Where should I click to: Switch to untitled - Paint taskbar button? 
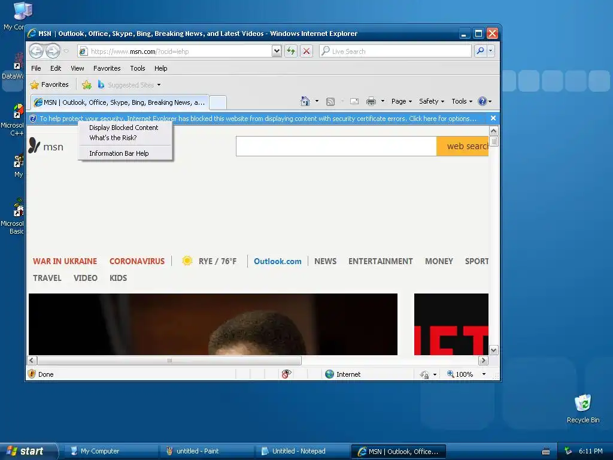tap(207, 451)
